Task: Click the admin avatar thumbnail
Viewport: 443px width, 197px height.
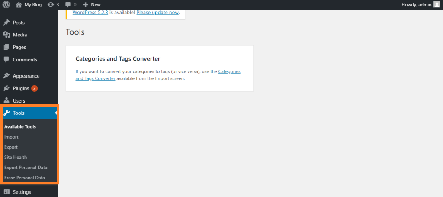Action: point(437,5)
